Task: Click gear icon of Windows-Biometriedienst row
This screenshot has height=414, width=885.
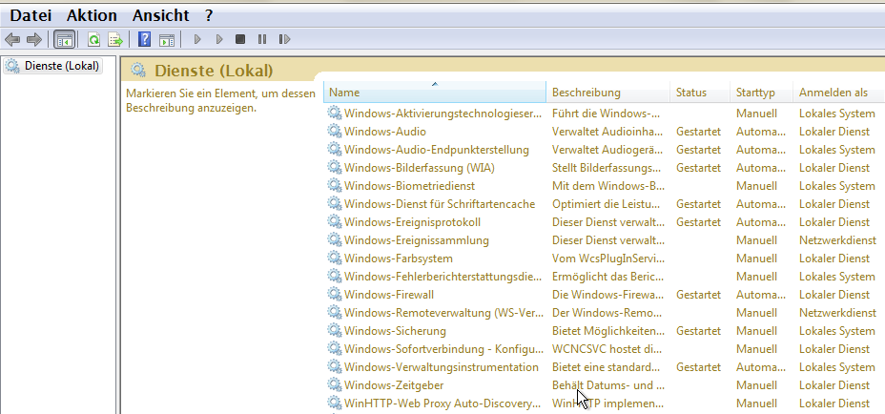Action: (x=335, y=185)
